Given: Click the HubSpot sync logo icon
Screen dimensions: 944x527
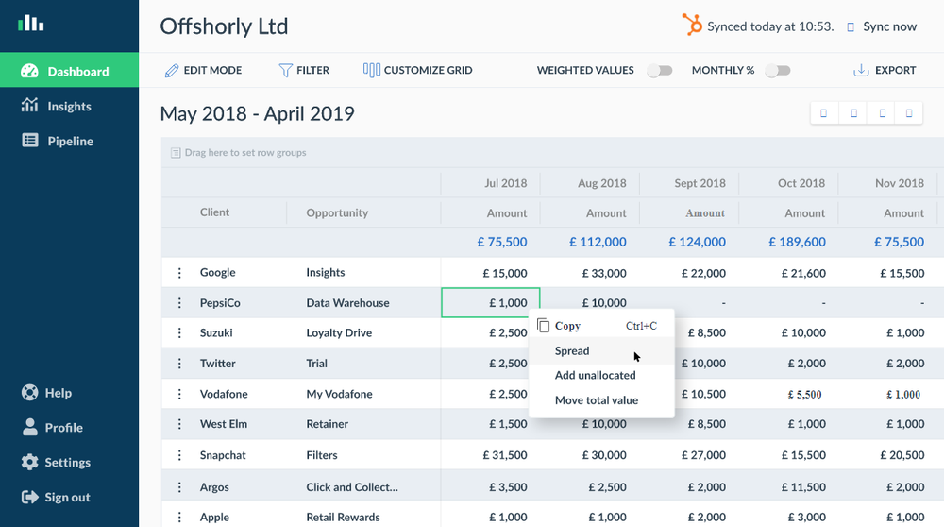Looking at the screenshot, I should click(692, 25).
